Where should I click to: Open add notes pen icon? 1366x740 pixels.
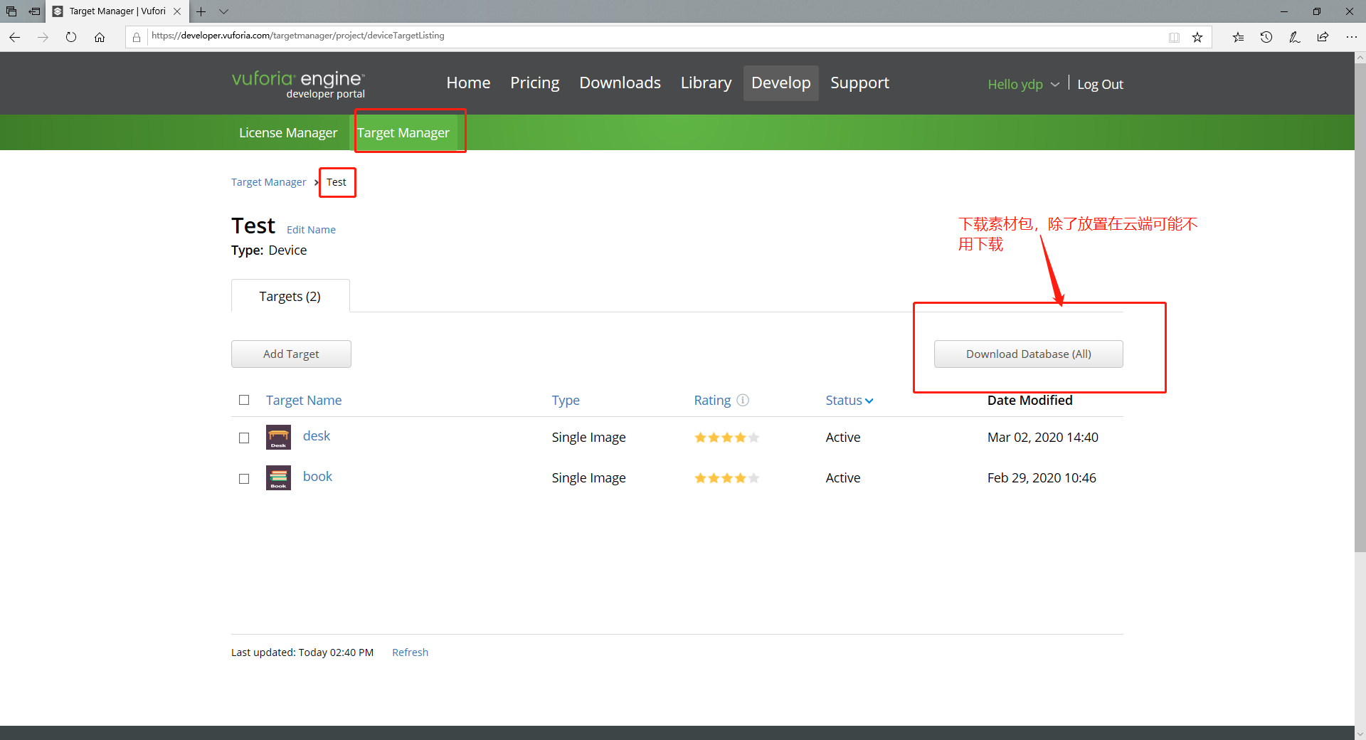point(1295,37)
